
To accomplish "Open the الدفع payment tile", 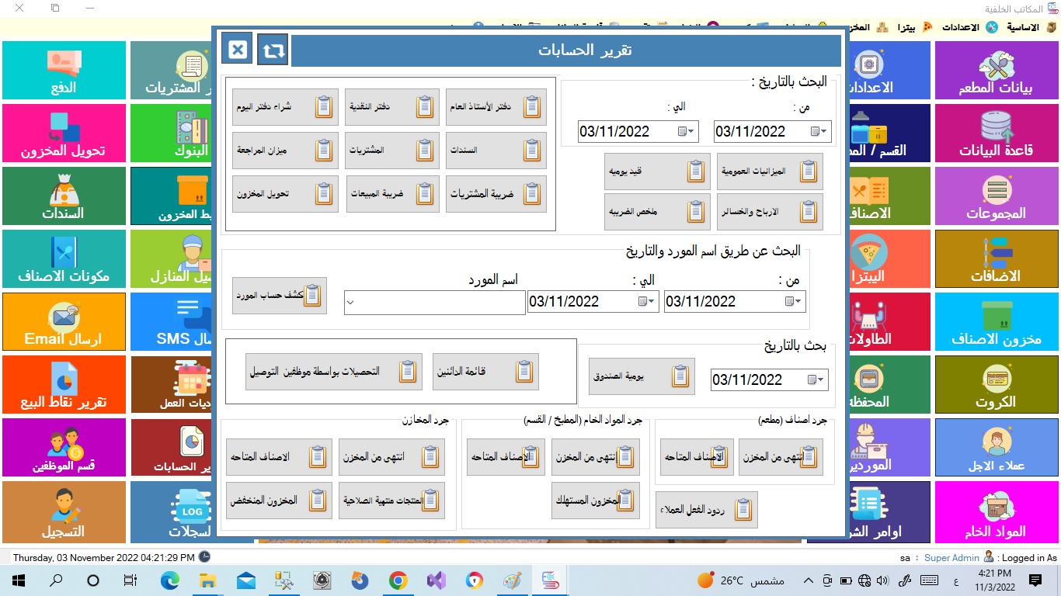I will [64, 71].
